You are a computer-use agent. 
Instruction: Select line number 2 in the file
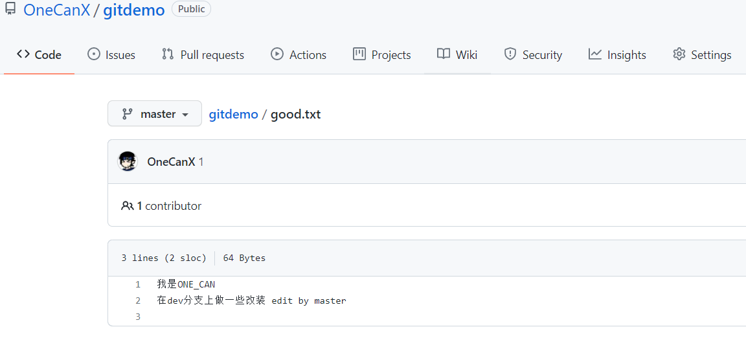pos(138,300)
